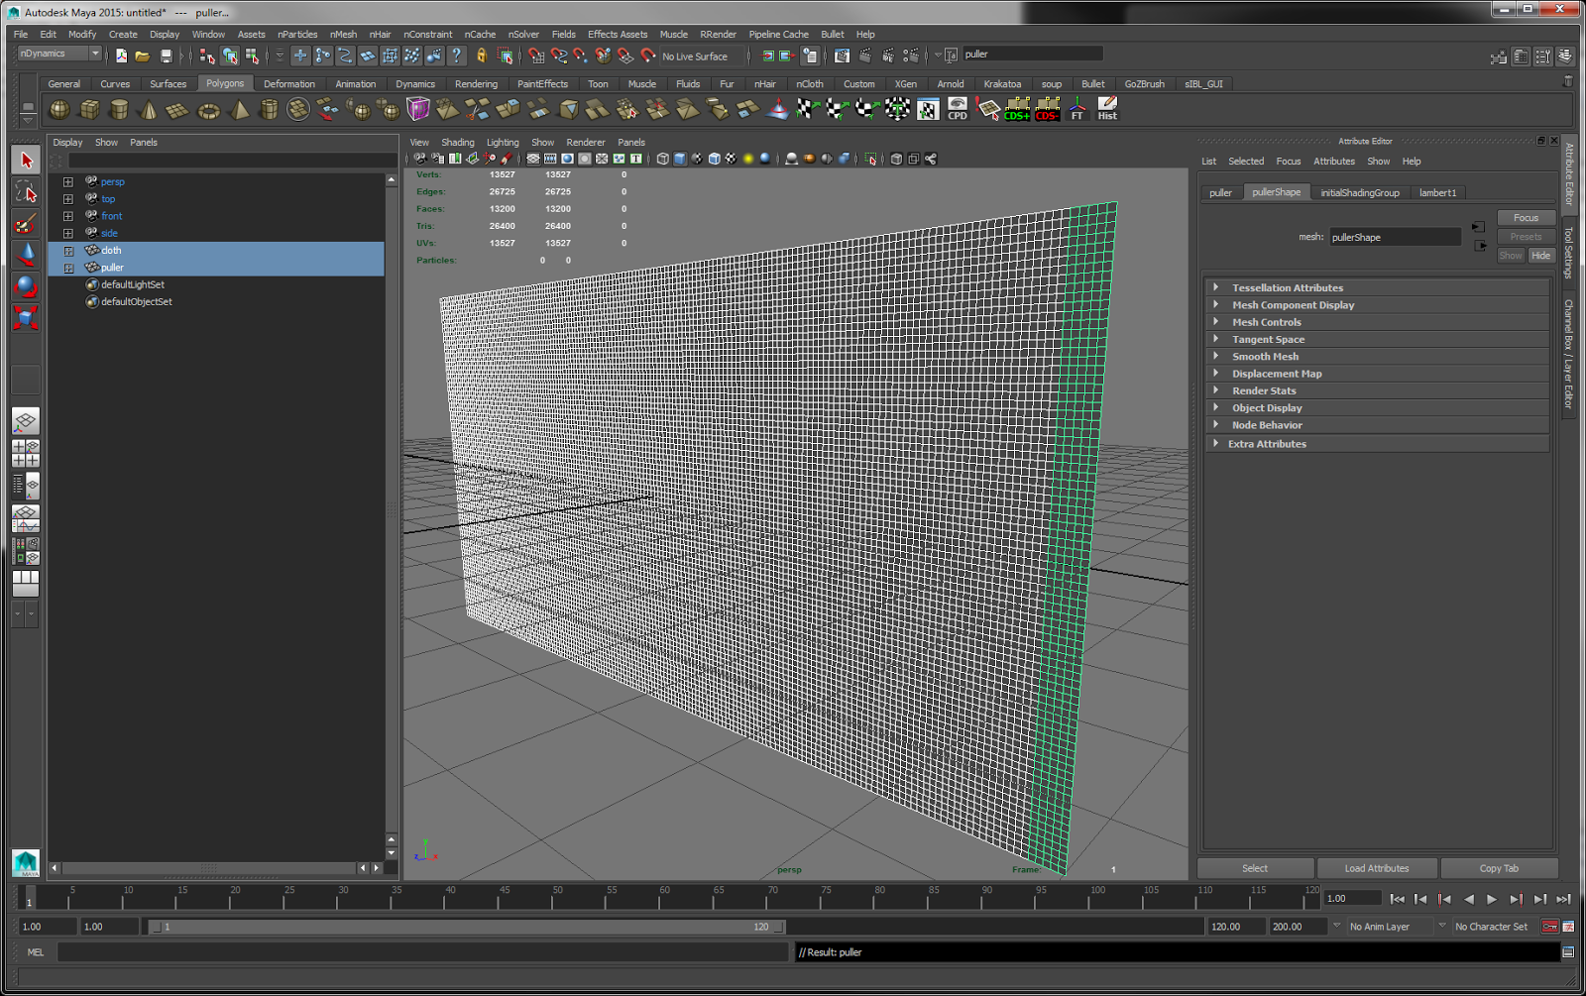Switch to the Polygons shelf tab
The width and height of the screenshot is (1586, 996).
click(225, 83)
